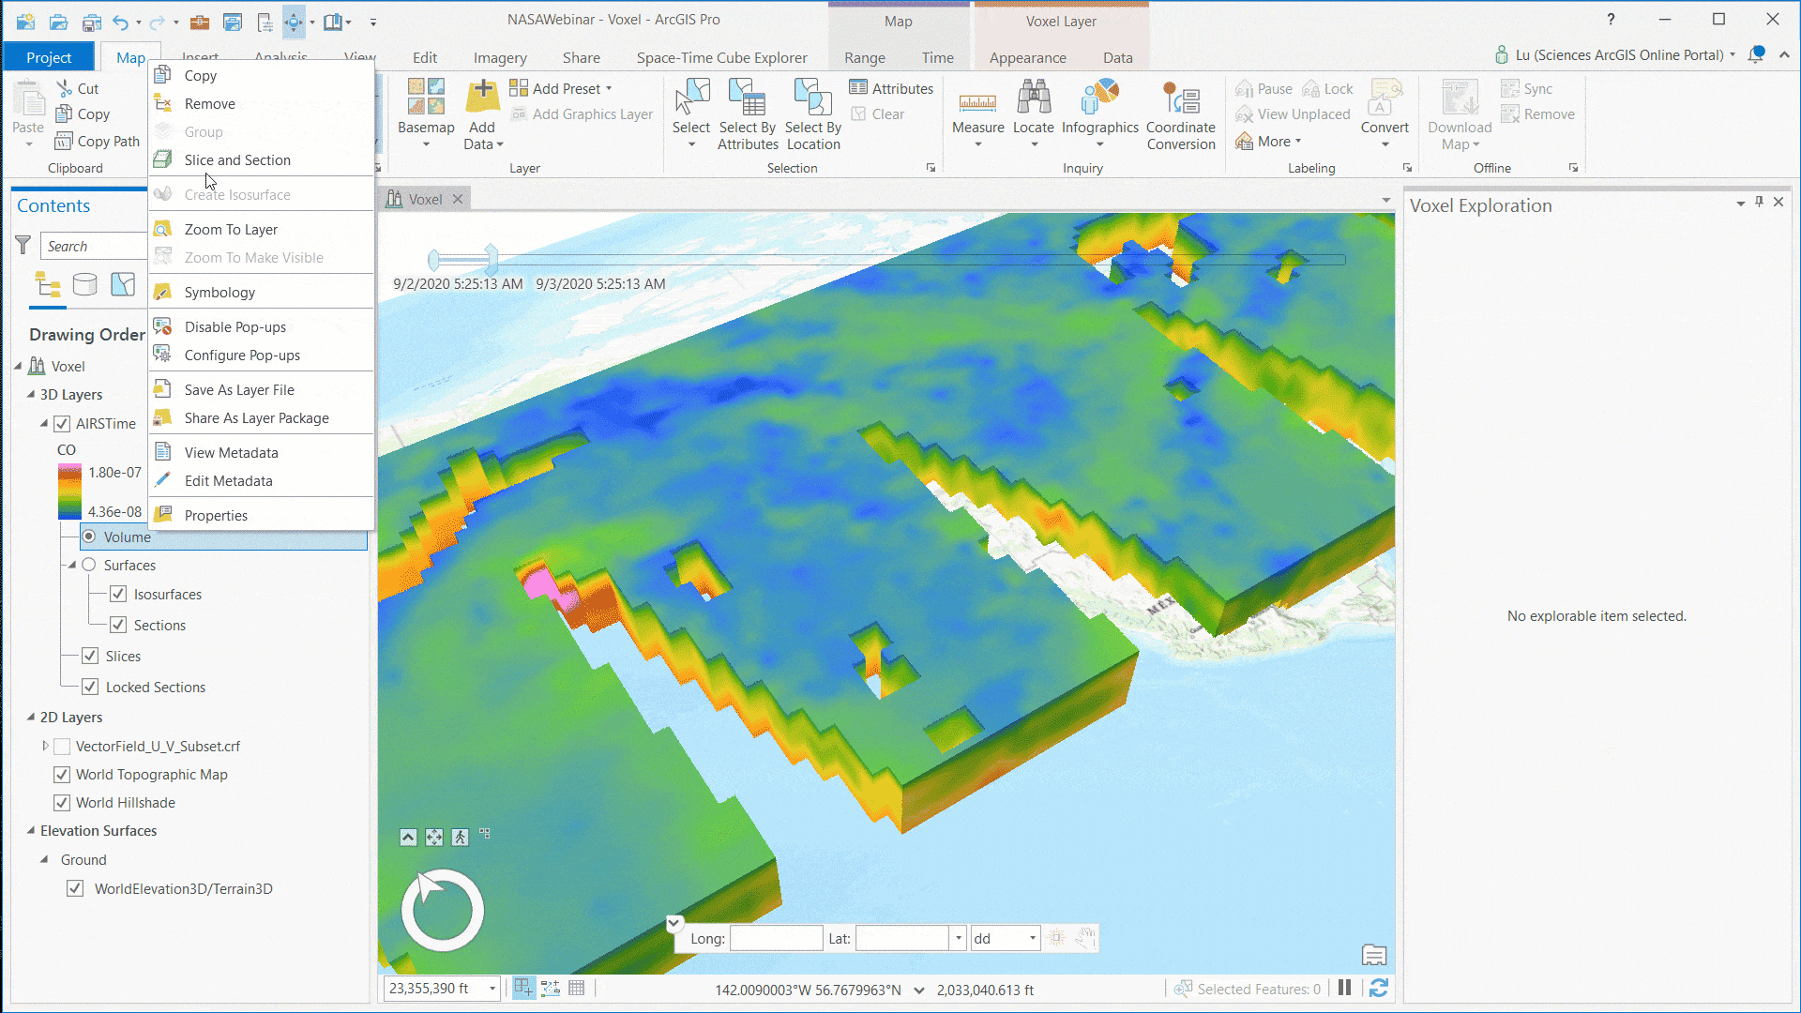Expand the 2D Layers group
Image resolution: width=1801 pixels, height=1013 pixels.
pos(30,717)
